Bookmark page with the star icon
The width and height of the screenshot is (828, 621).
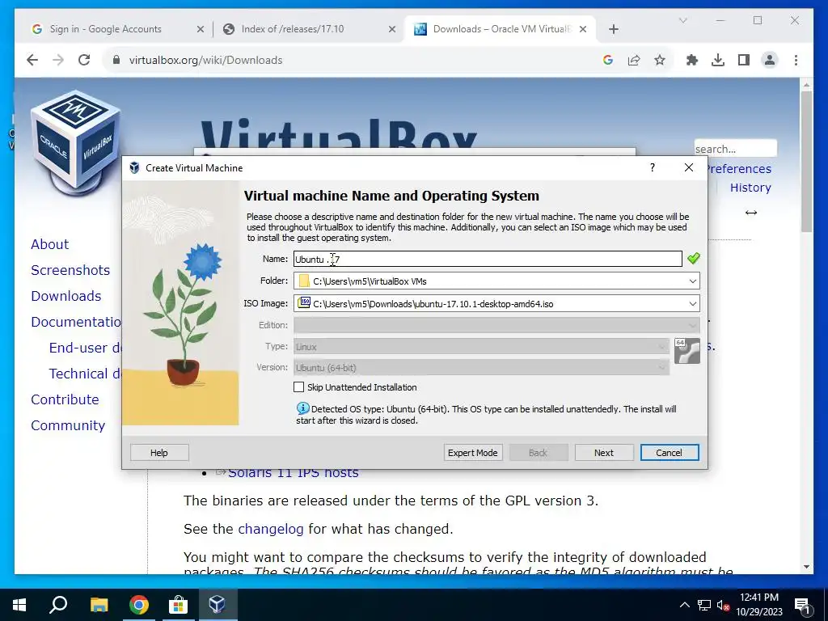660,60
